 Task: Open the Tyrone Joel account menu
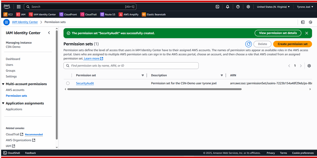305,7
